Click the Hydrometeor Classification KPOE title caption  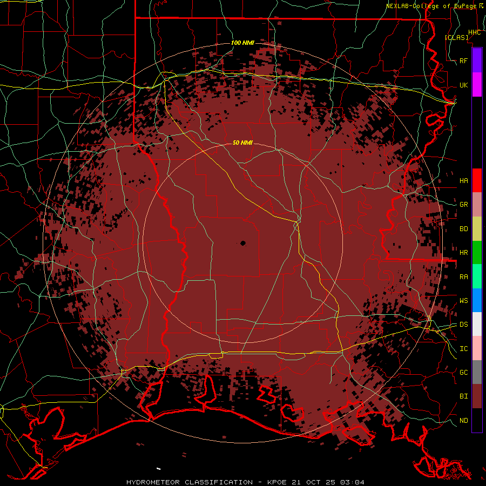245,482
